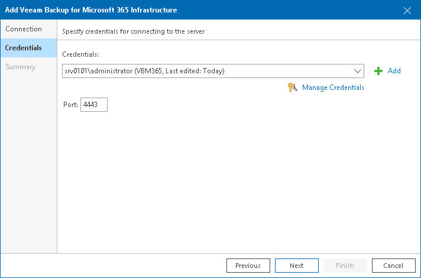Click the greyed-out Finish button

coord(345,266)
